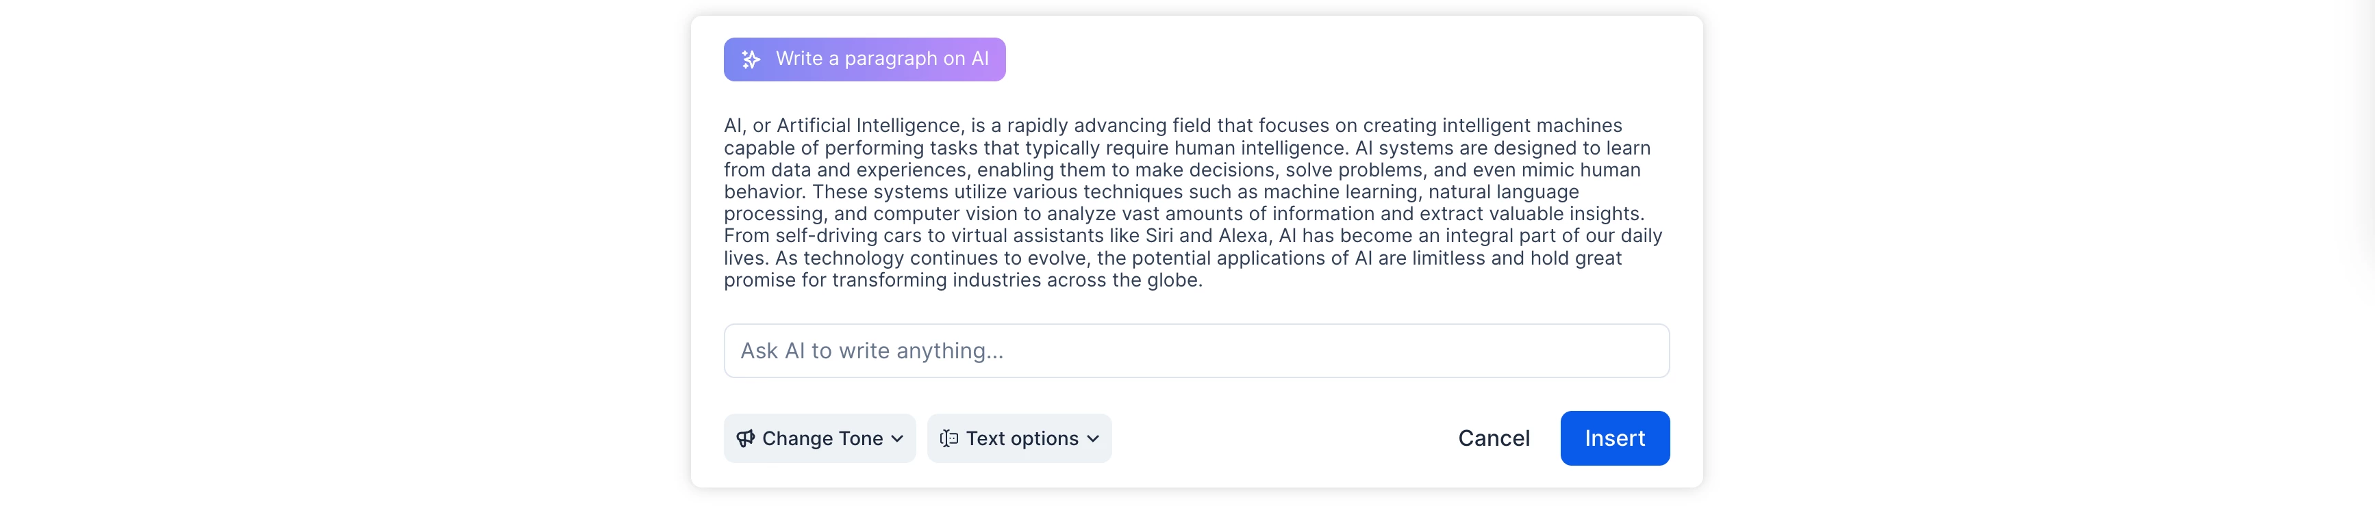Click the word 'Alexa' in the paragraph

click(1243, 237)
